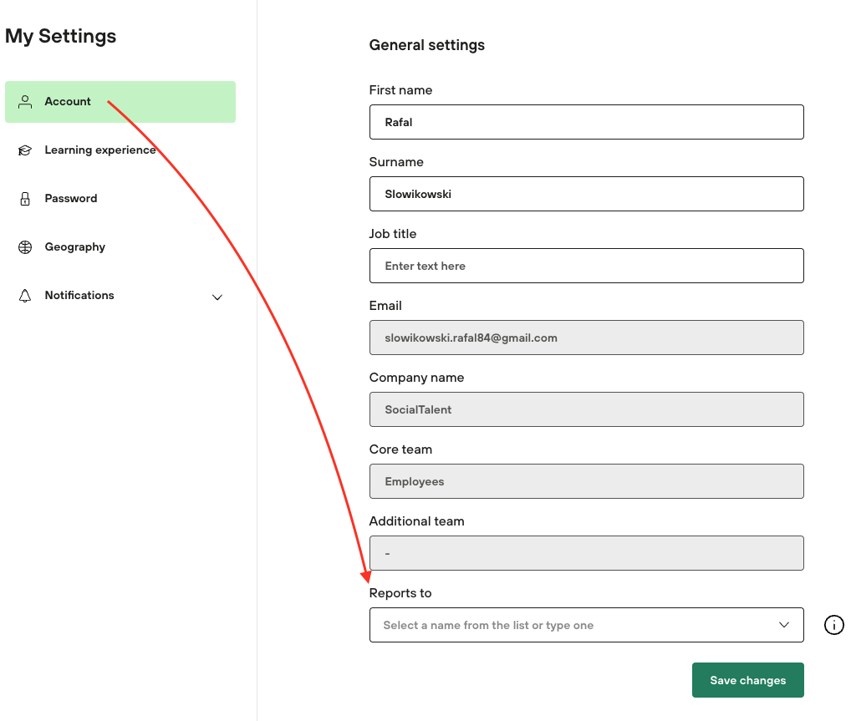The width and height of the screenshot is (851, 721).
Task: Click the globe icon beside Geography
Action: 25,247
